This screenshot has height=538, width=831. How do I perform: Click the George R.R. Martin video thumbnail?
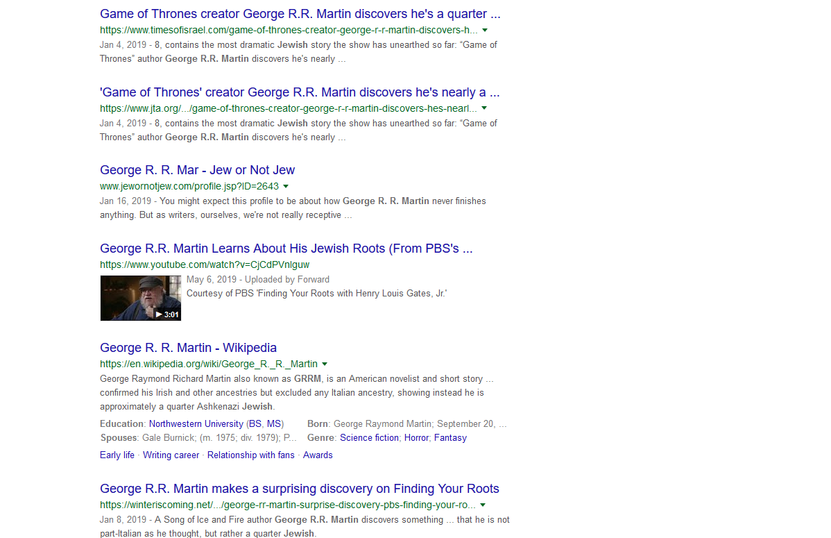[140, 298]
